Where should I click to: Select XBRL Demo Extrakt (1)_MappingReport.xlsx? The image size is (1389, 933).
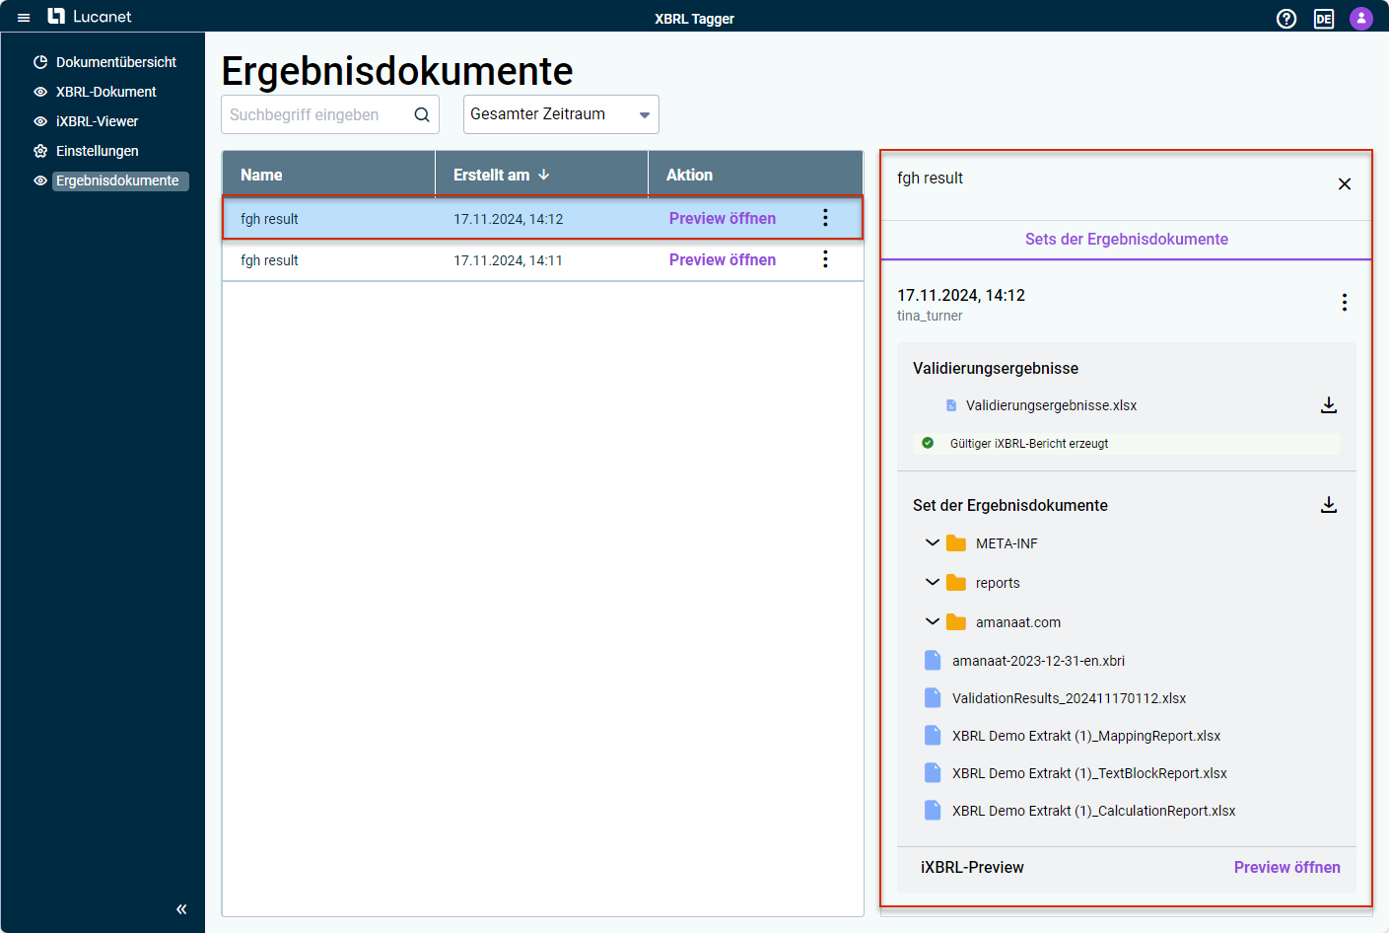coord(1086,736)
